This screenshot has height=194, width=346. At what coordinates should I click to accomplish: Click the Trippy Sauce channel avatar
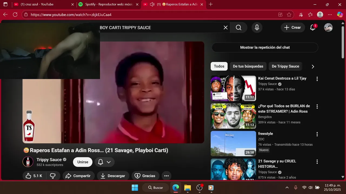[x=28, y=162]
